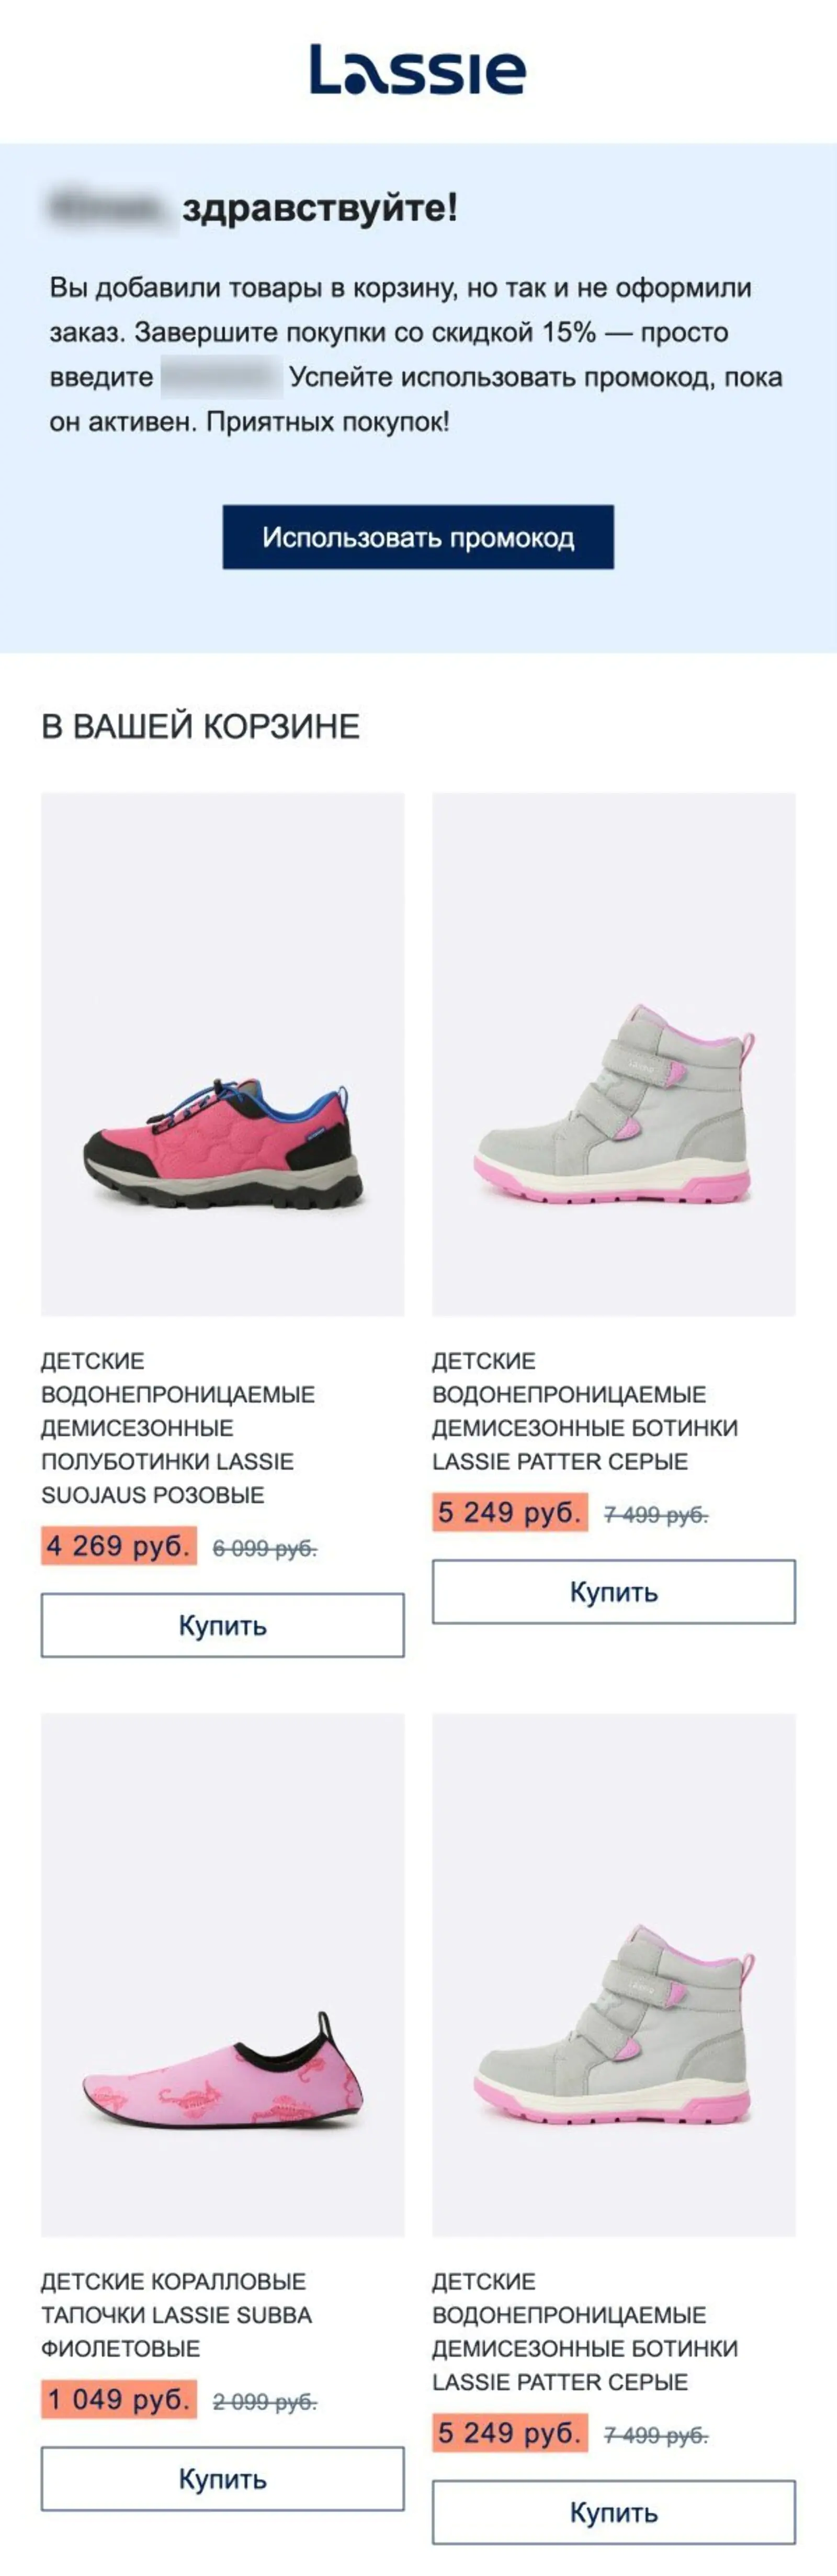Open the pink Subba slipper image
The width and height of the screenshot is (837, 2576).
[x=222, y=1975]
